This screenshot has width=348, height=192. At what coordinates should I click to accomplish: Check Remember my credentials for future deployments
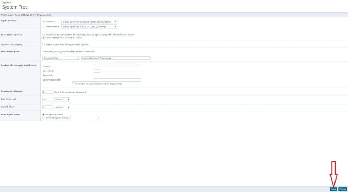pyautogui.click(x=73, y=84)
